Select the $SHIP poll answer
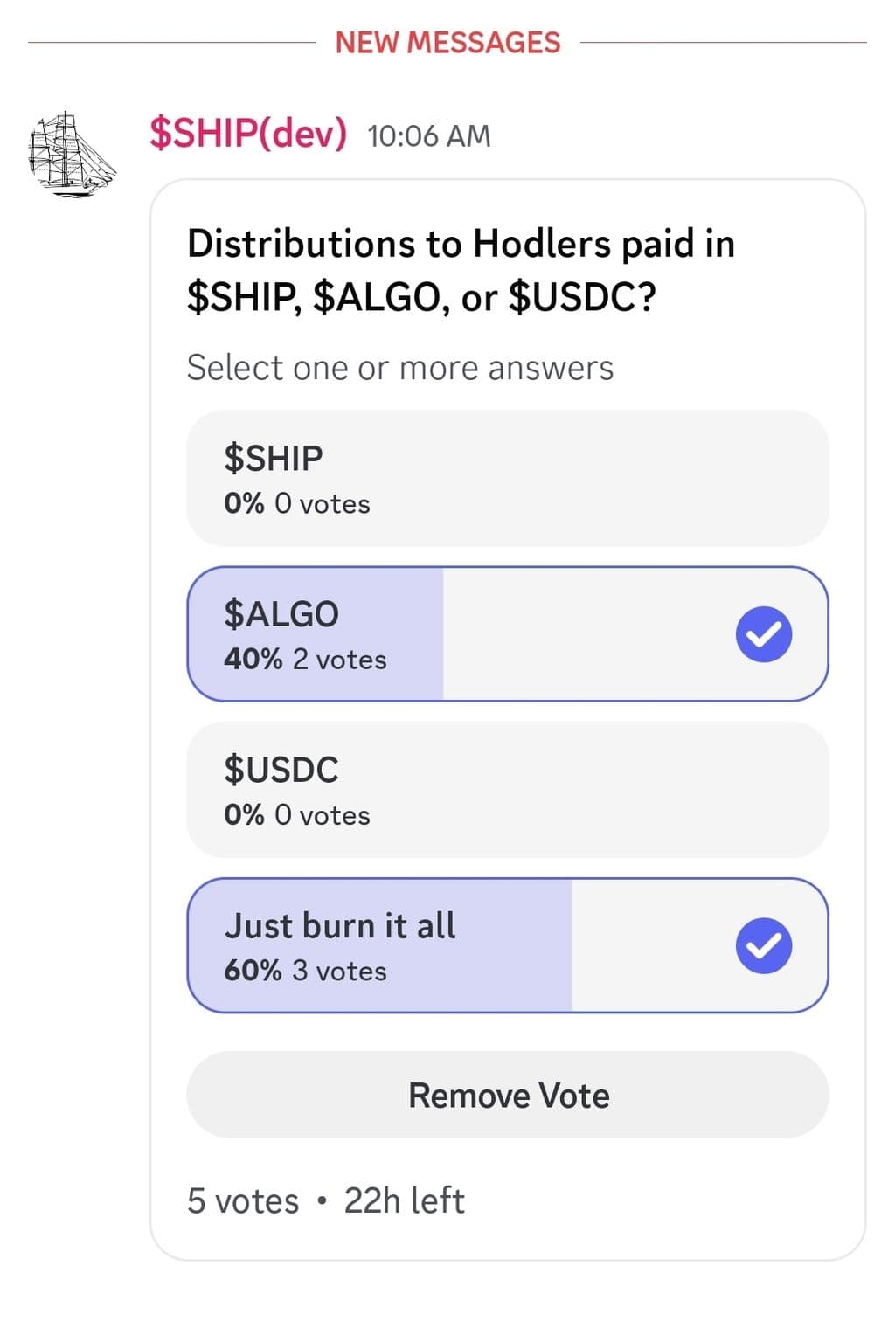This screenshot has width=895, height=1321. click(507, 479)
